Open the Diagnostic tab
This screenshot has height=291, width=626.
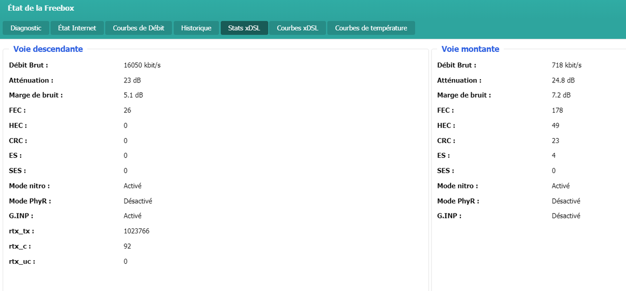tap(26, 28)
